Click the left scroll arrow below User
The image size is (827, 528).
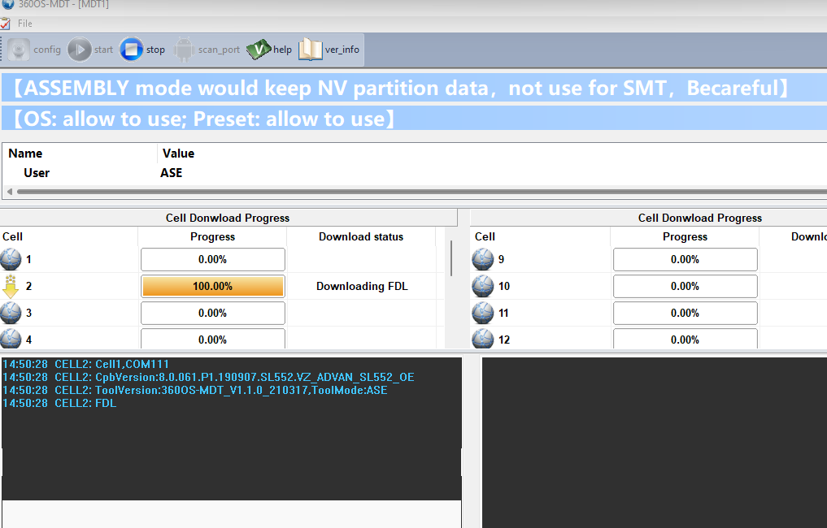pos(9,192)
